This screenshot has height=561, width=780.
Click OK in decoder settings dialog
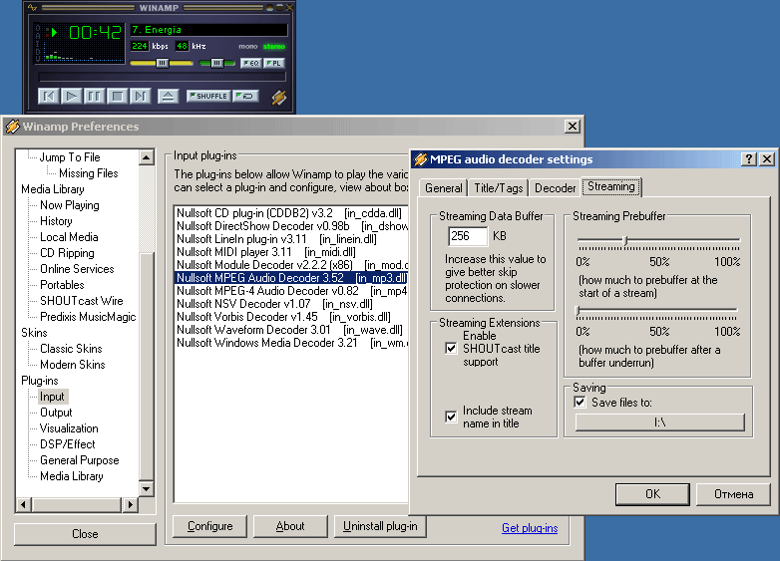(x=652, y=494)
